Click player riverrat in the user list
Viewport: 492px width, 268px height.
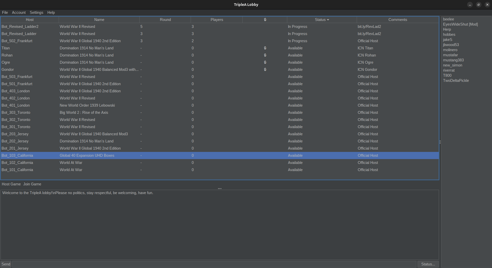(x=449, y=70)
